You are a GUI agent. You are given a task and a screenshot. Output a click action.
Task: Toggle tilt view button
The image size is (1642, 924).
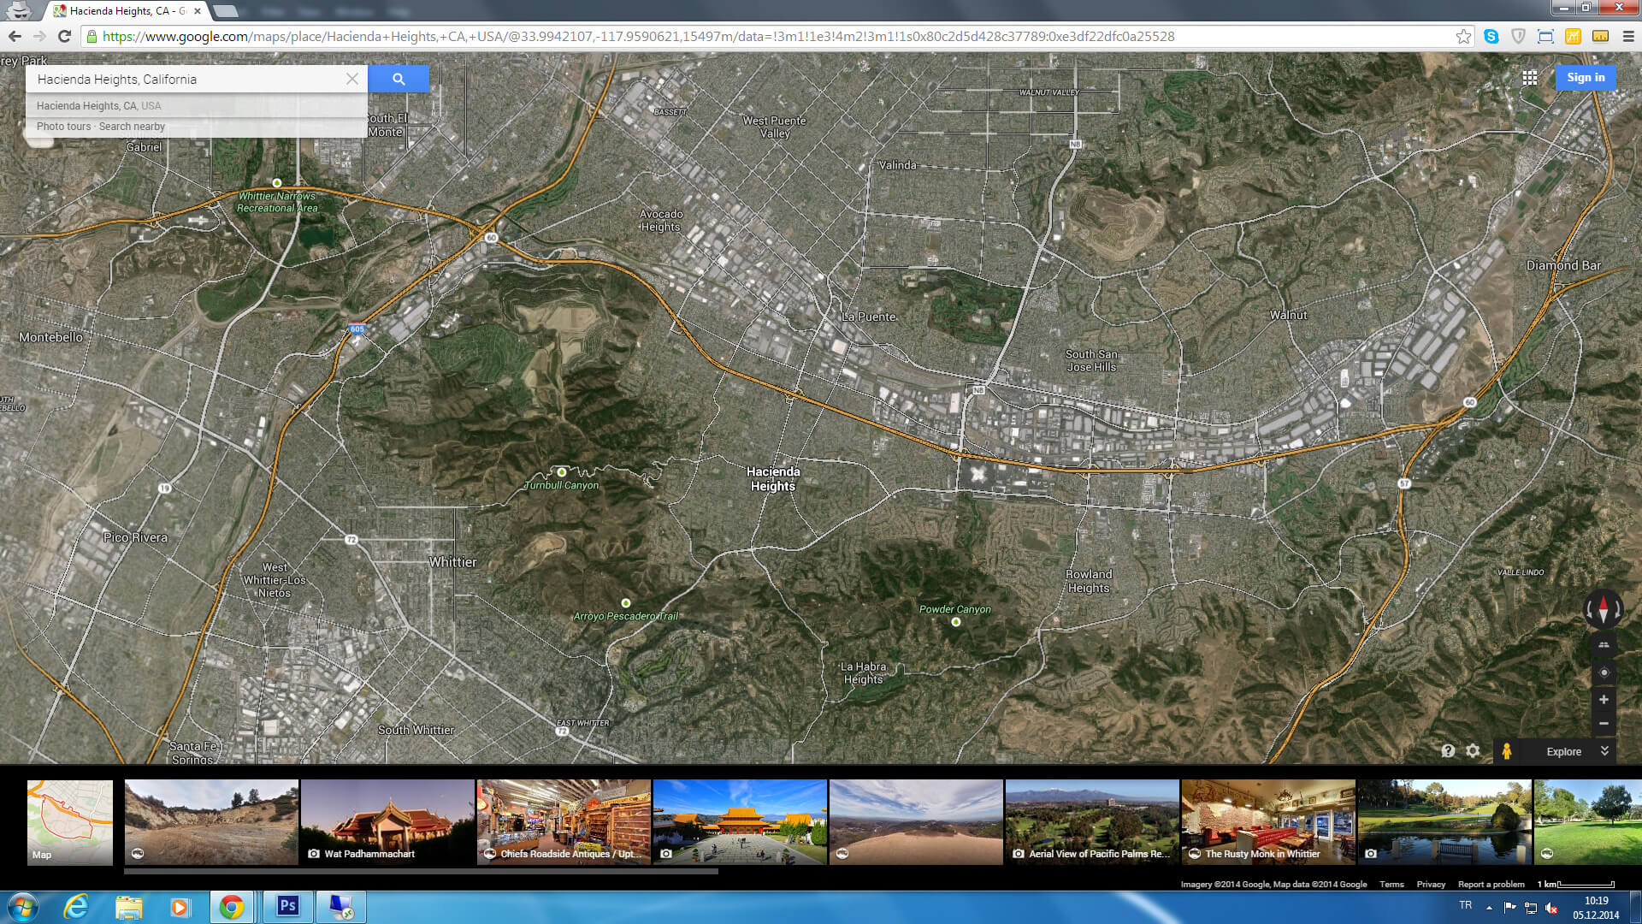click(x=1604, y=645)
